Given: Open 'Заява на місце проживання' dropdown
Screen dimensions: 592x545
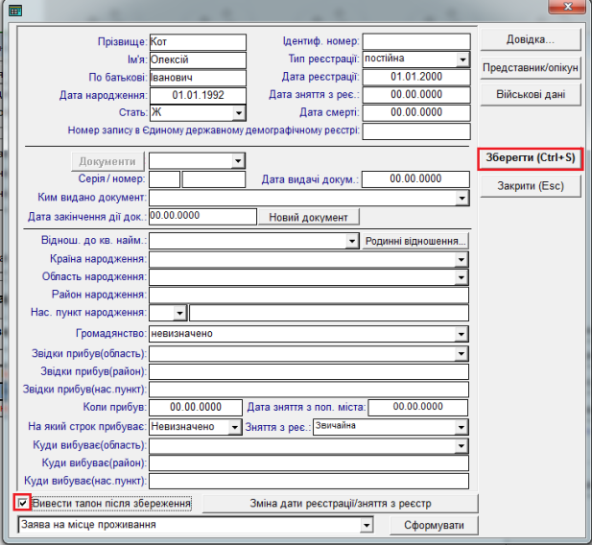Looking at the screenshot, I should 366,526.
